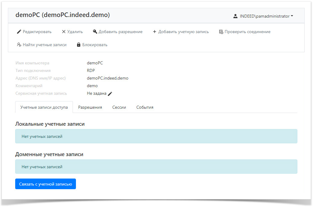Switch to the Разрешения tab

pos(90,107)
